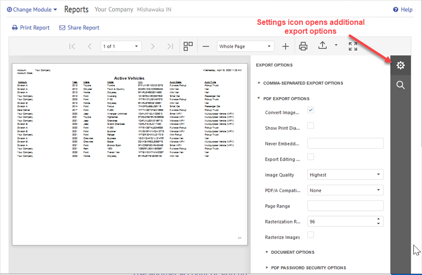This screenshot has height=275, width=422.
Task: Click the Help question mark icon
Action: pos(396,9)
